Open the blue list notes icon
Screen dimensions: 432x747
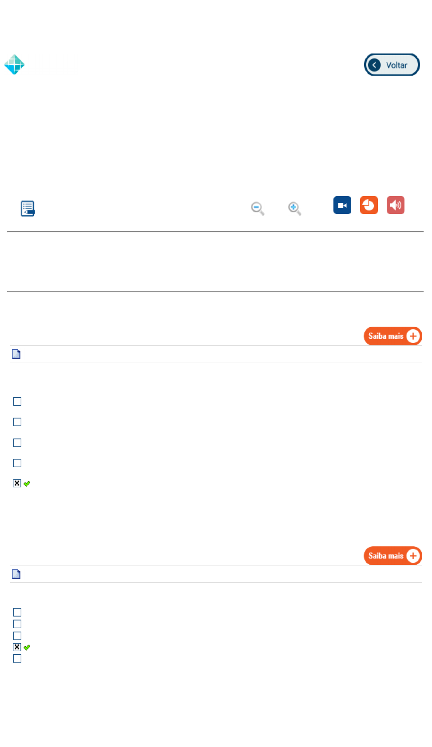click(28, 208)
